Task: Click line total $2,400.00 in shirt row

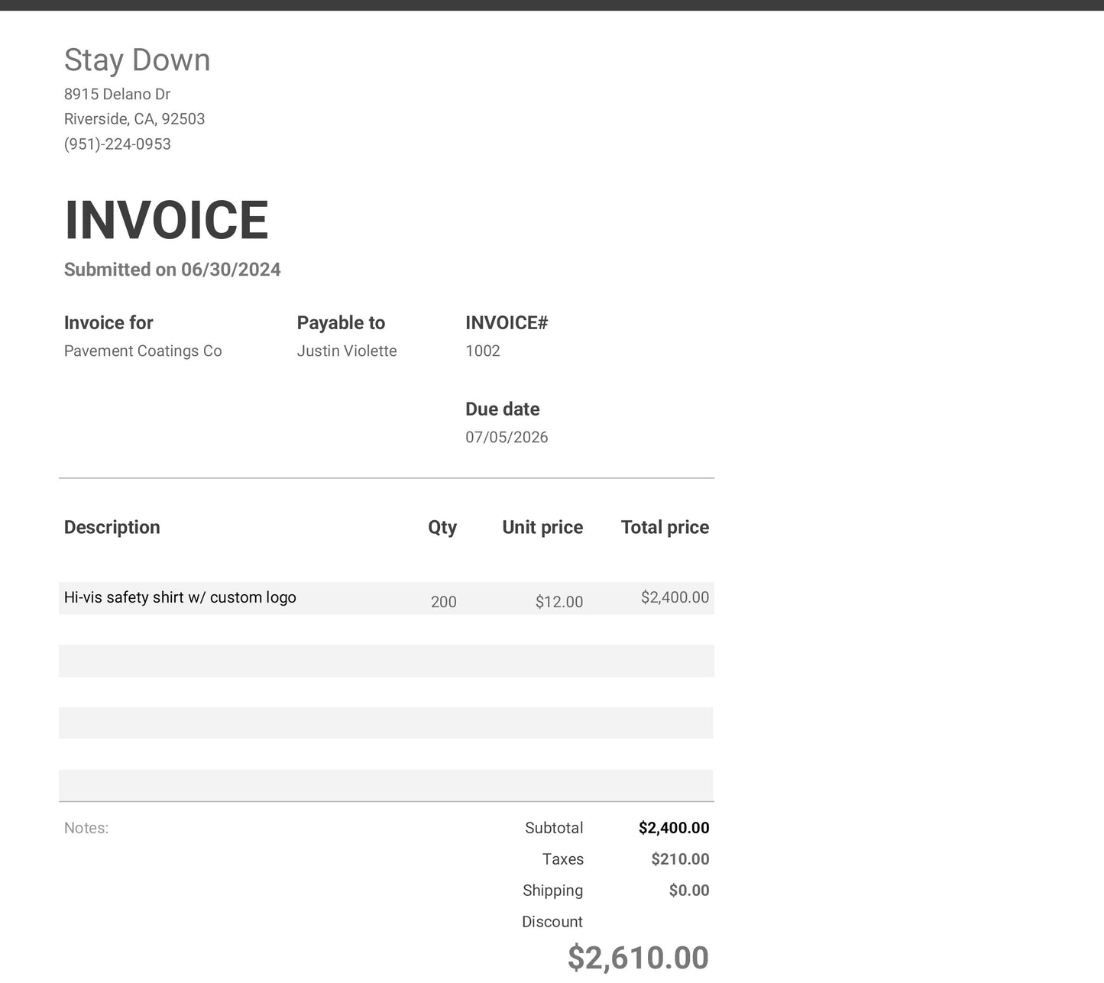Action: coord(675,597)
